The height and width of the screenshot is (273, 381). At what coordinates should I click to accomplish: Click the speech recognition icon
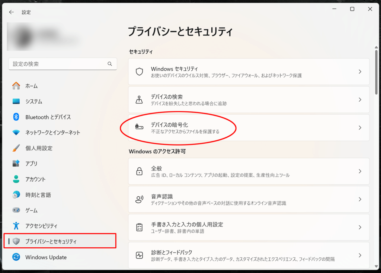point(139,199)
